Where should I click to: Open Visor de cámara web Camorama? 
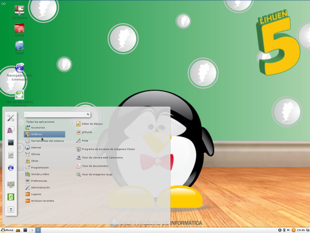coord(102,158)
